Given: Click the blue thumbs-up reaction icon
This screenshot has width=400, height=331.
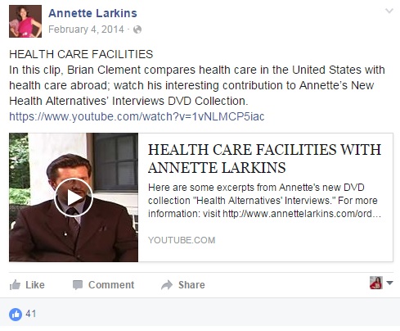Looking at the screenshot, I should point(16,315).
